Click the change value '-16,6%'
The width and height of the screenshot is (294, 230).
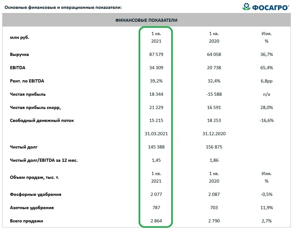tap(266, 120)
